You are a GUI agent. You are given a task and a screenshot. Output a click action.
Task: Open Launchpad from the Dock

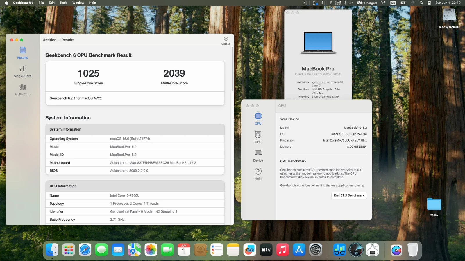click(69, 250)
